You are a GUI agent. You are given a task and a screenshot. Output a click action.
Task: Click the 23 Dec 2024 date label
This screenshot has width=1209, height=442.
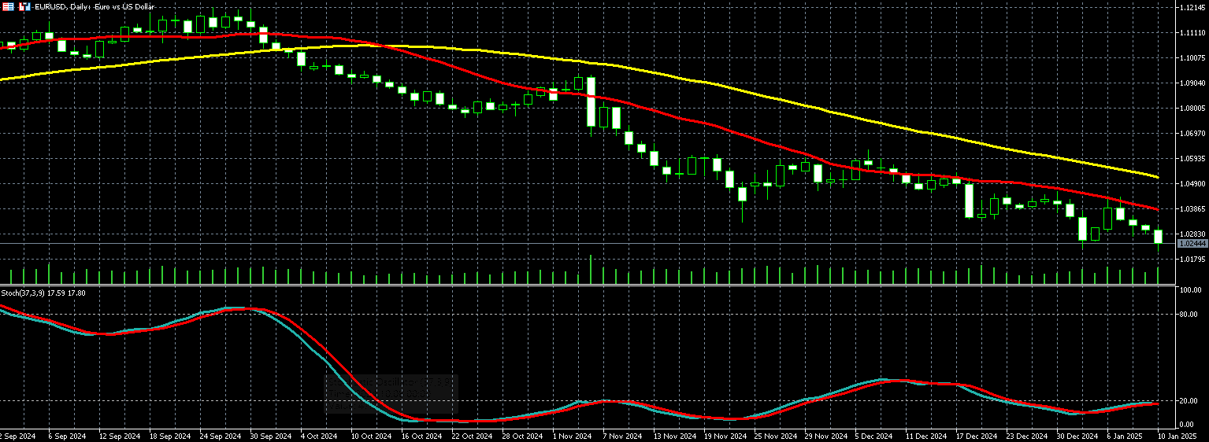tap(1027, 436)
